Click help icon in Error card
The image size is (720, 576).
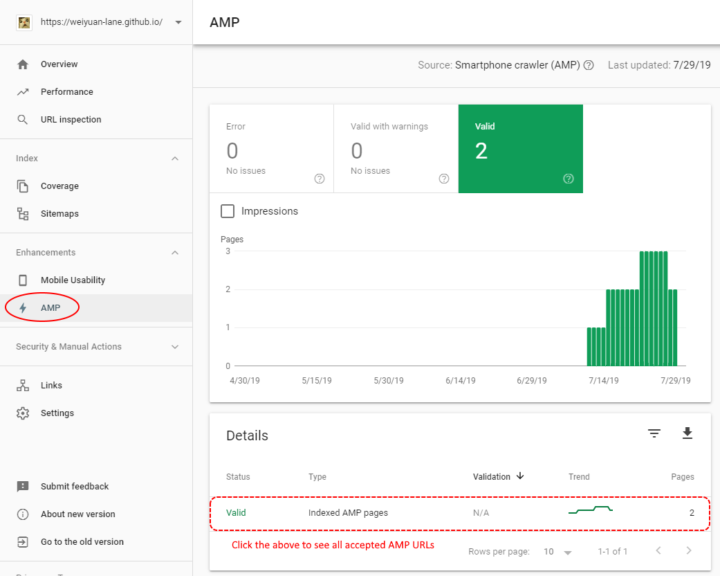coord(320,179)
